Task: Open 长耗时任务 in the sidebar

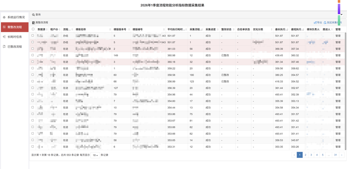Action: [x=15, y=37]
